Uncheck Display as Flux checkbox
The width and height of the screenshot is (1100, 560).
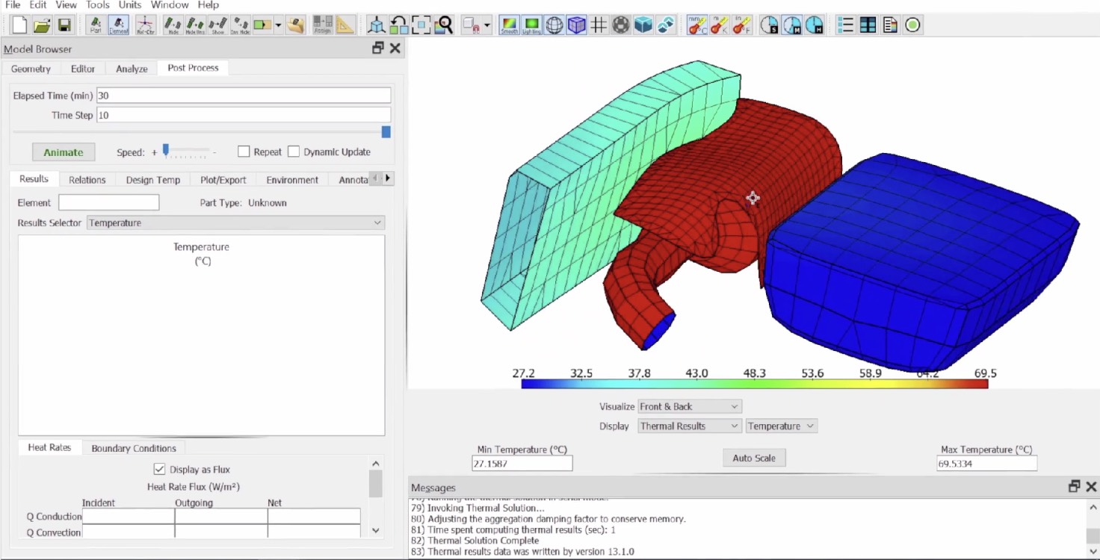coord(159,470)
